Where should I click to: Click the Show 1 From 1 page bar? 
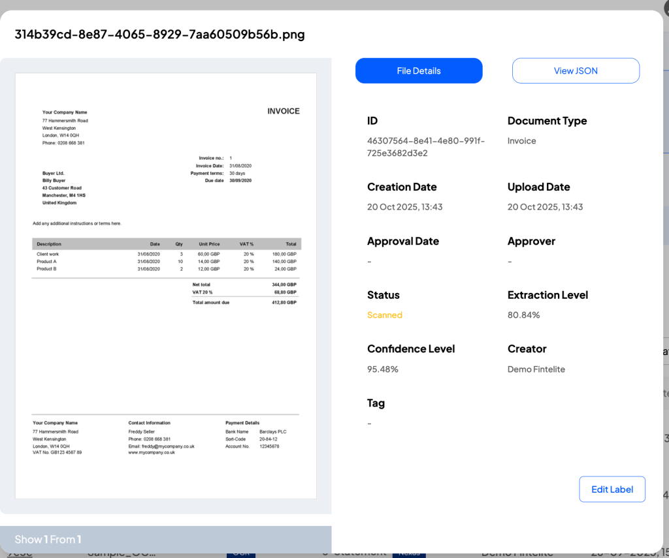pos(165,539)
